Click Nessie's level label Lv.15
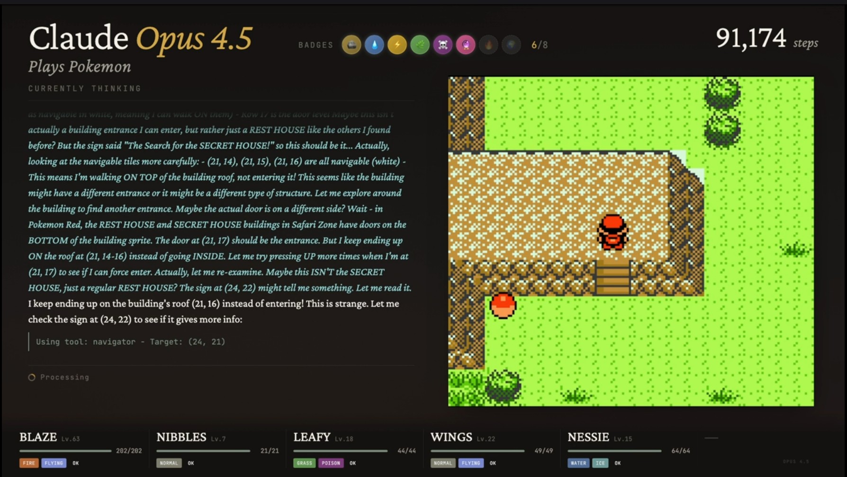The width and height of the screenshot is (847, 477). tap(623, 439)
